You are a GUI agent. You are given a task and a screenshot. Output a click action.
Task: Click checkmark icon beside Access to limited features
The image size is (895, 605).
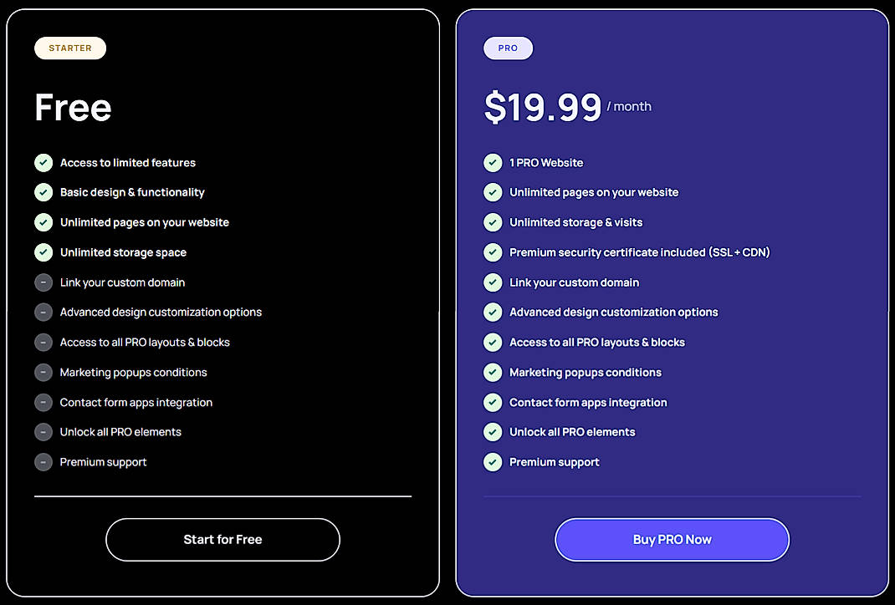click(x=43, y=163)
